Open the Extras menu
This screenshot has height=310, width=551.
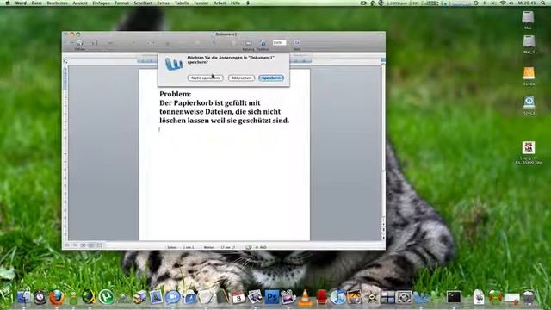(163, 3)
